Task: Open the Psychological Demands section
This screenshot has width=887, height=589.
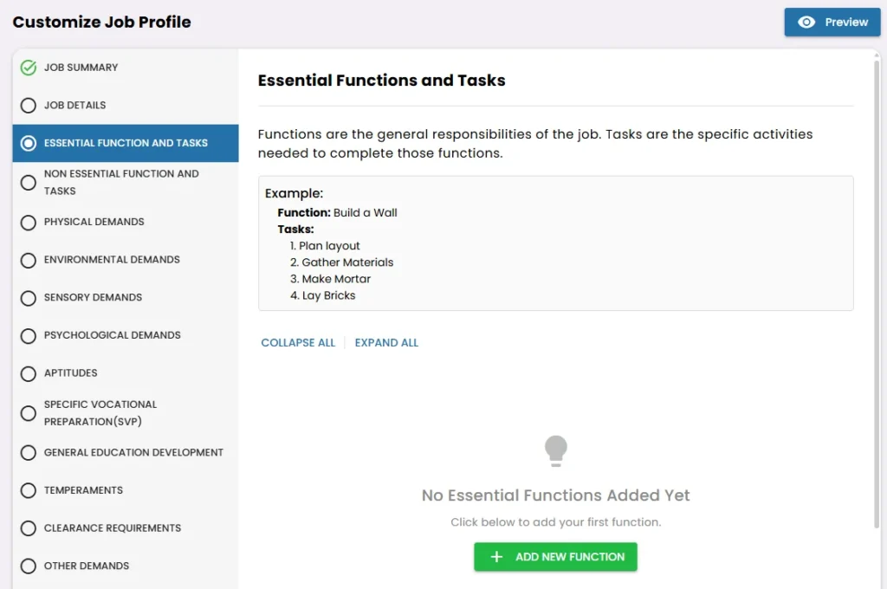Action: point(112,335)
